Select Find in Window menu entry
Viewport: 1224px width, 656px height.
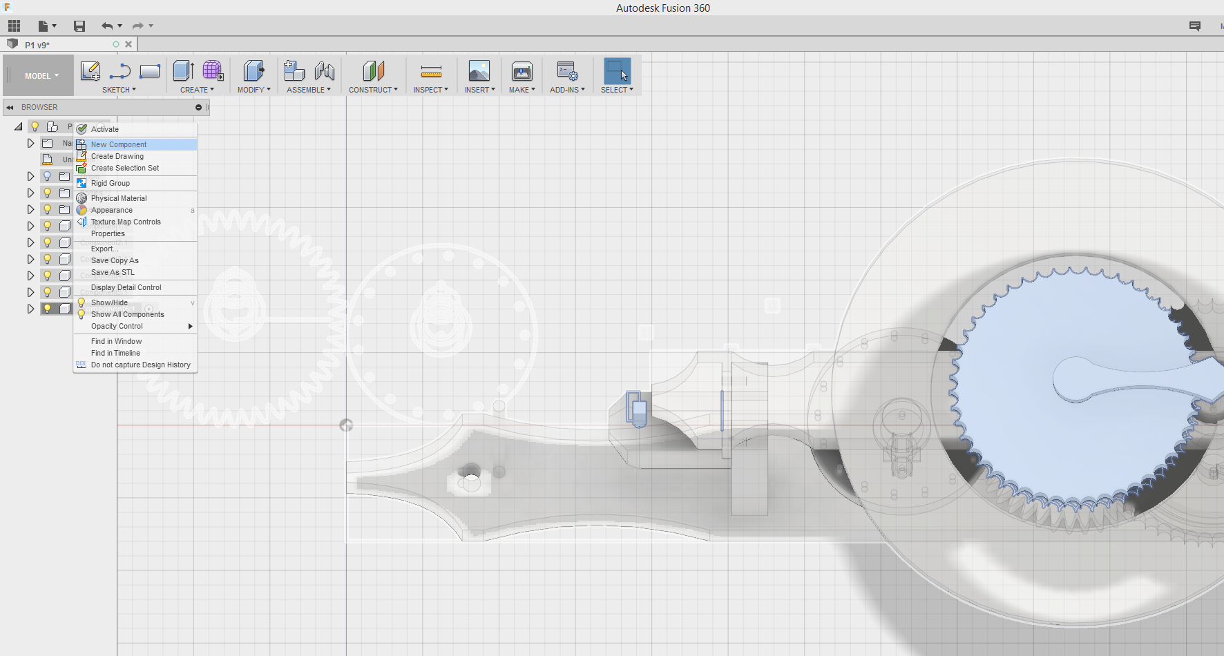(x=135, y=341)
